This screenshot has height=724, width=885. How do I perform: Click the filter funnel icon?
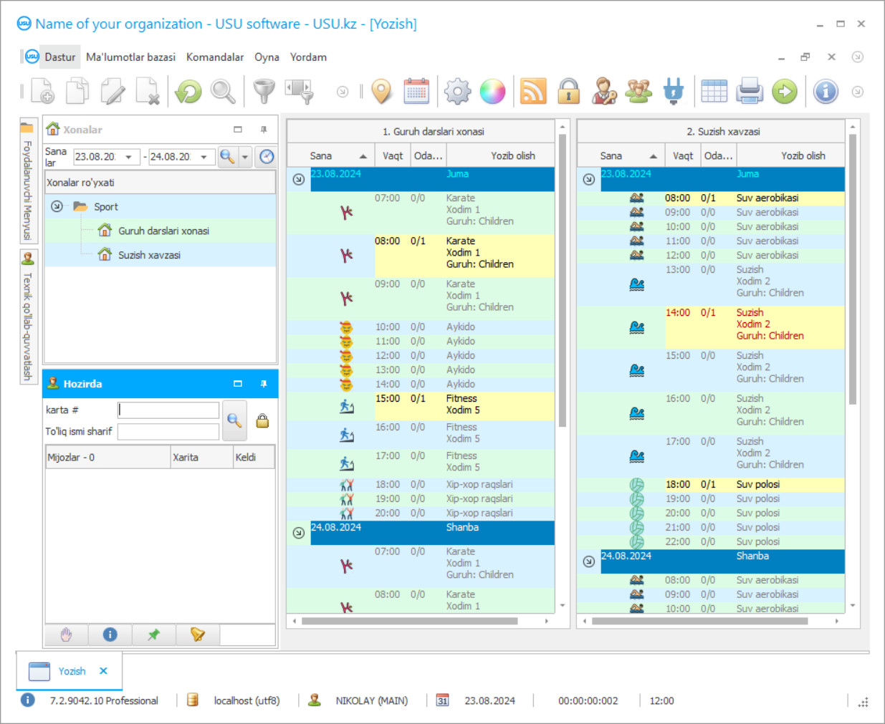click(x=264, y=92)
